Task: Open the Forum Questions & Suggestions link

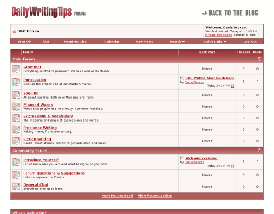Action: click(54, 173)
